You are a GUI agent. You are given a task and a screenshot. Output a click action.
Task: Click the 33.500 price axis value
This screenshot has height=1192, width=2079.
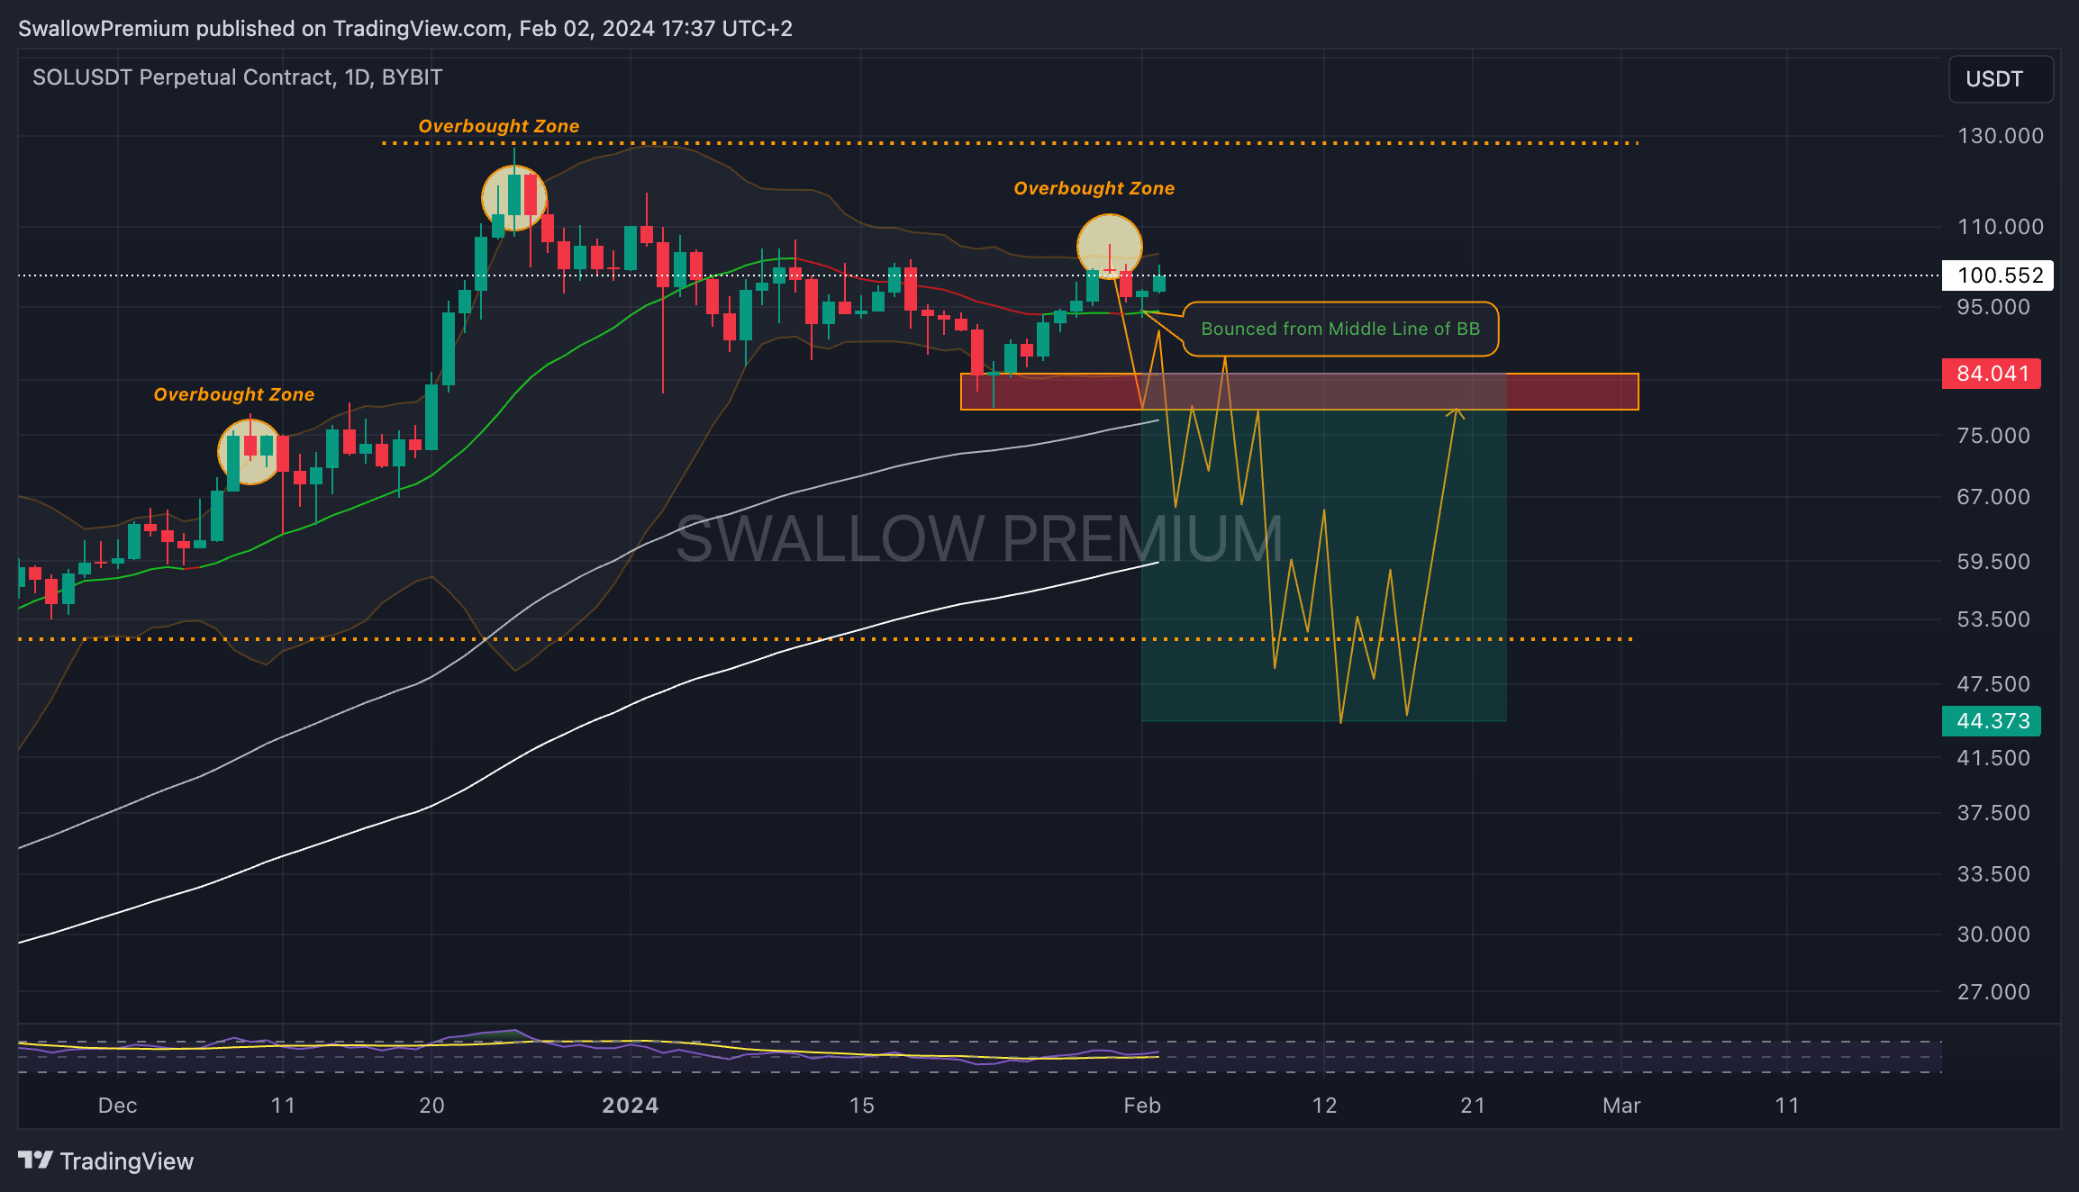[x=1993, y=874]
